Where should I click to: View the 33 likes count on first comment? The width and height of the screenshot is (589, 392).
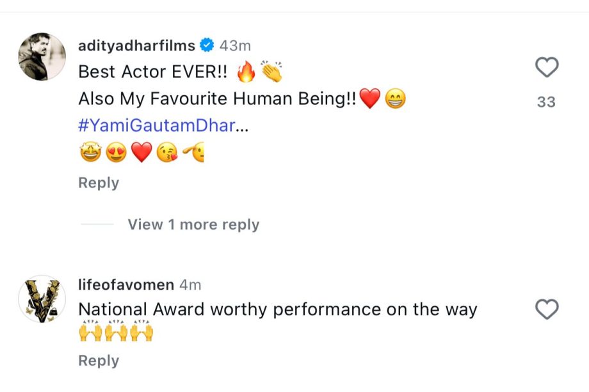pos(546,102)
